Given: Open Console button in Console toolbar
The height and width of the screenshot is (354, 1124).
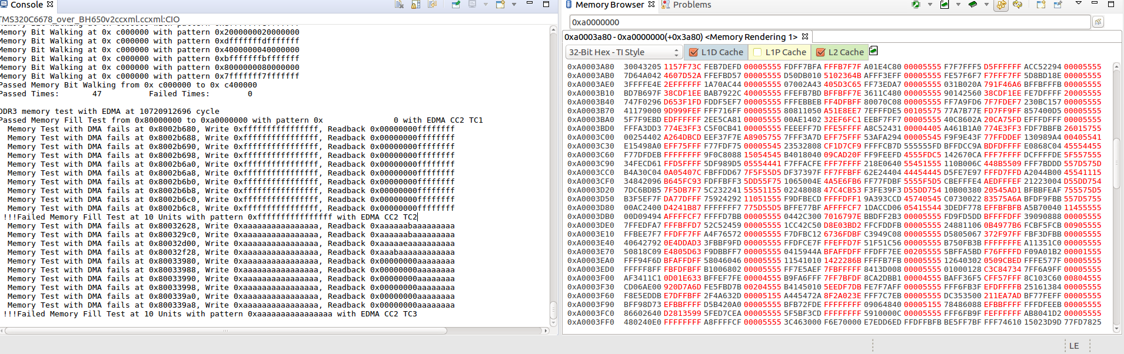Looking at the screenshot, I should 500,4.
